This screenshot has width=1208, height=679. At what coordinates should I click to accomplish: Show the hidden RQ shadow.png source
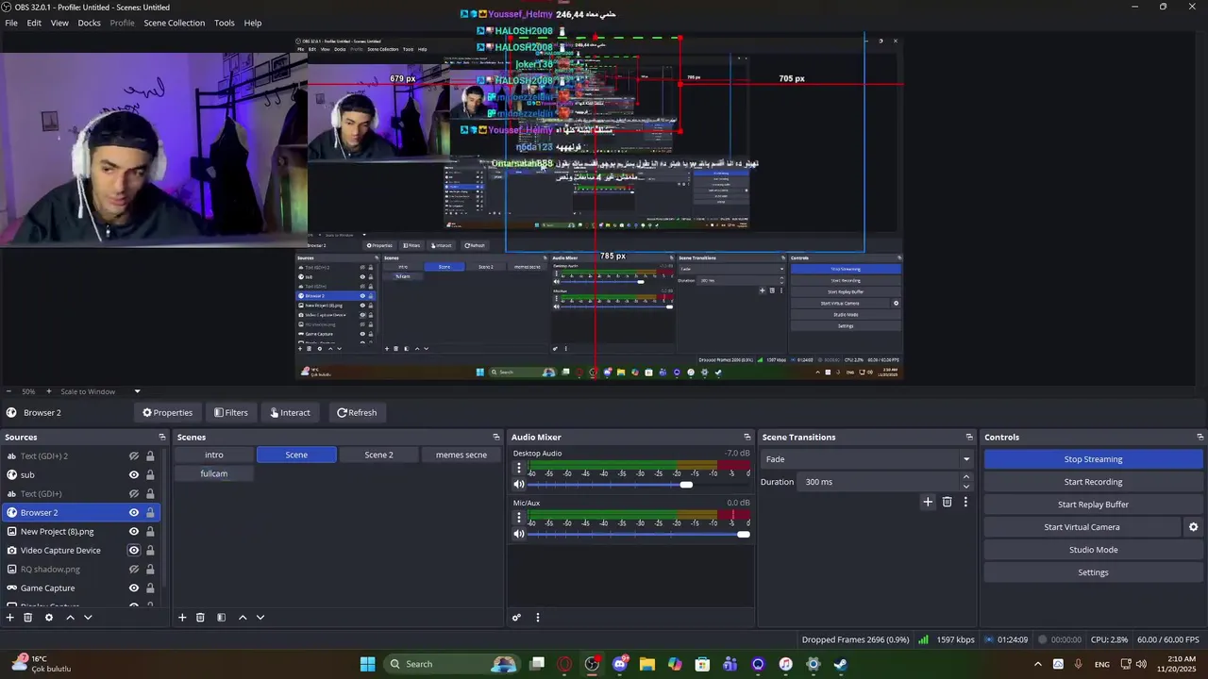(134, 569)
